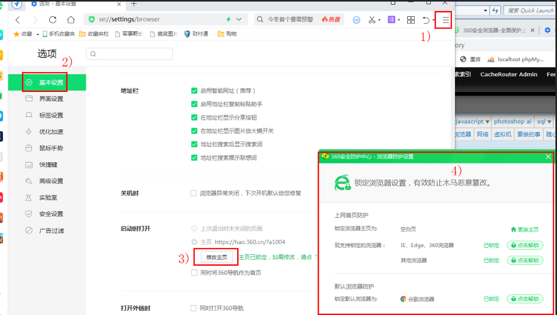Click the green shield in address bar
The height and width of the screenshot is (315, 557).
(92, 19)
